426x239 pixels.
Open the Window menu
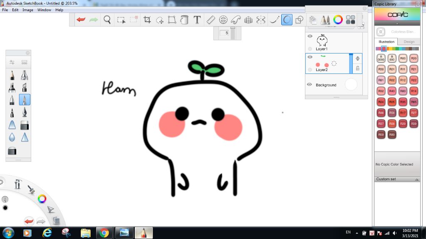pos(44,10)
